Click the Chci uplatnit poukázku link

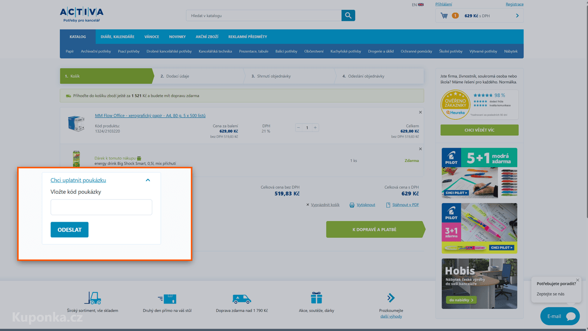click(78, 180)
